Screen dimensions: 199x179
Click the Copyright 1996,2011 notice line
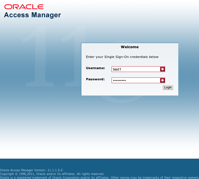click(52, 174)
